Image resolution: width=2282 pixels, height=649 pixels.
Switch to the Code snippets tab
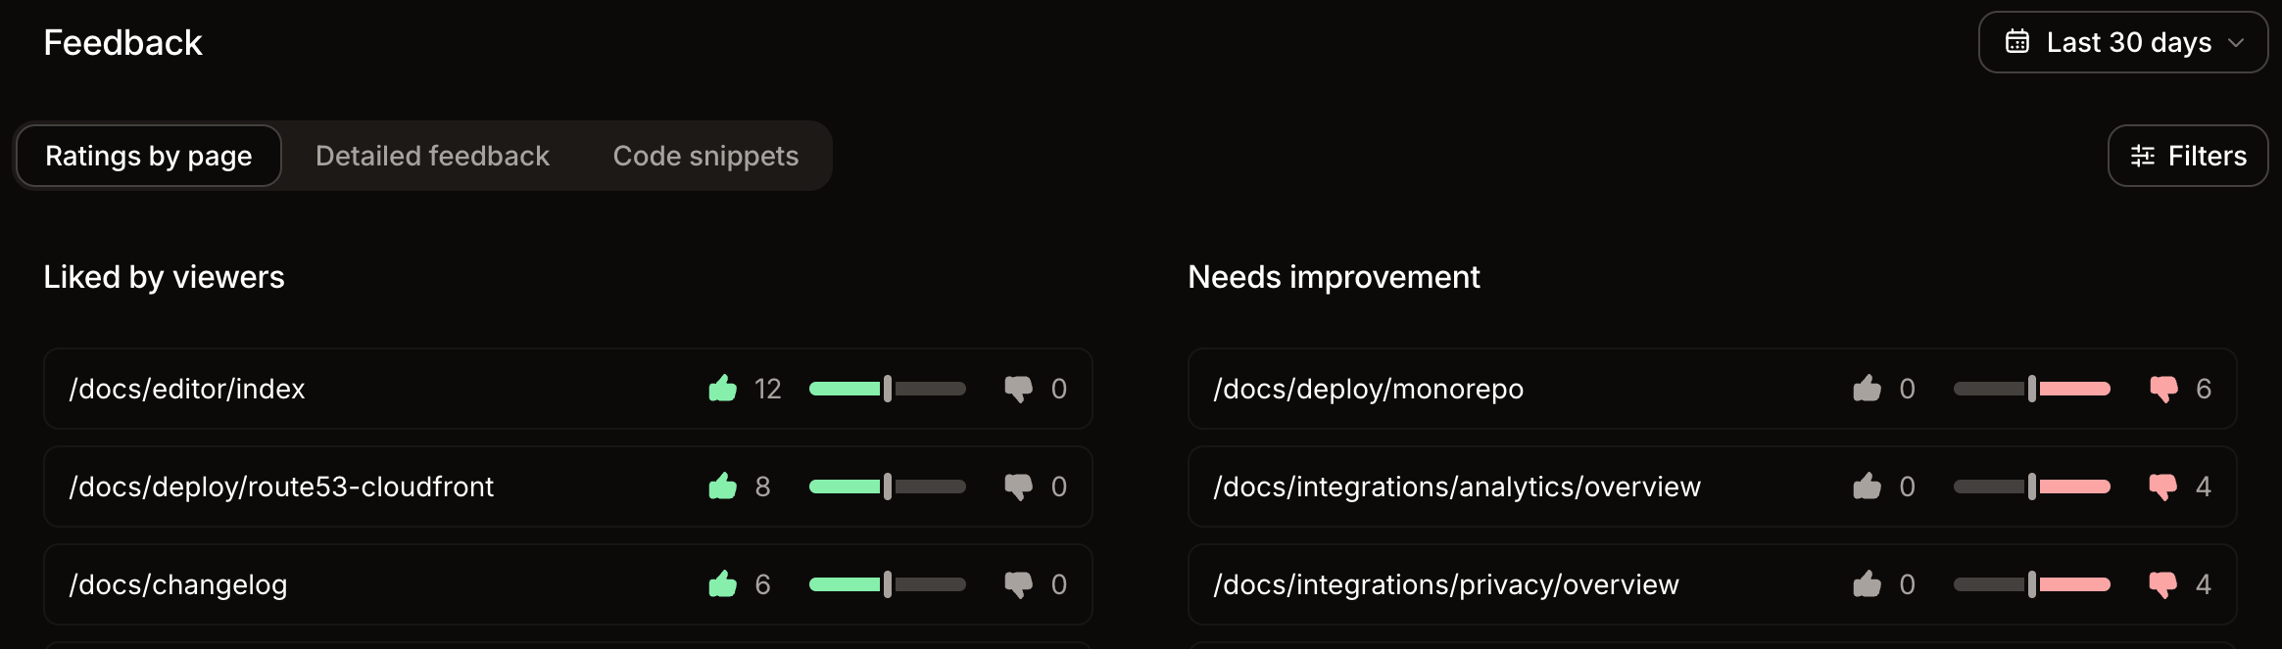click(705, 156)
